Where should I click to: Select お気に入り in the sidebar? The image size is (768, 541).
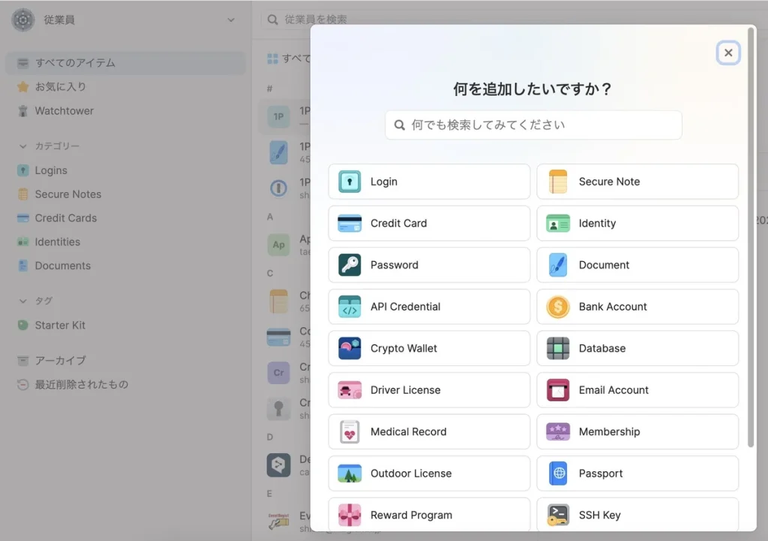[60, 87]
